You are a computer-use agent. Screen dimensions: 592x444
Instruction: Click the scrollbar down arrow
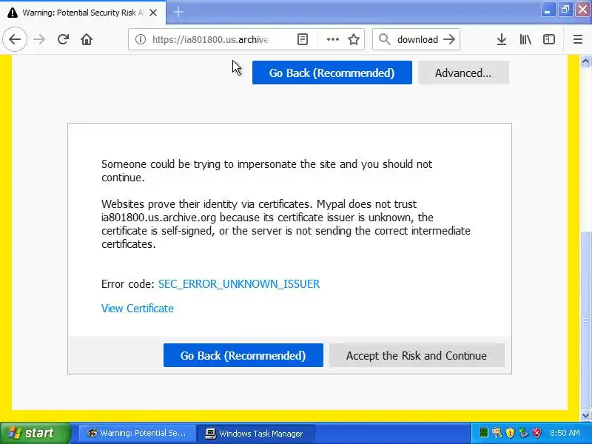click(585, 415)
